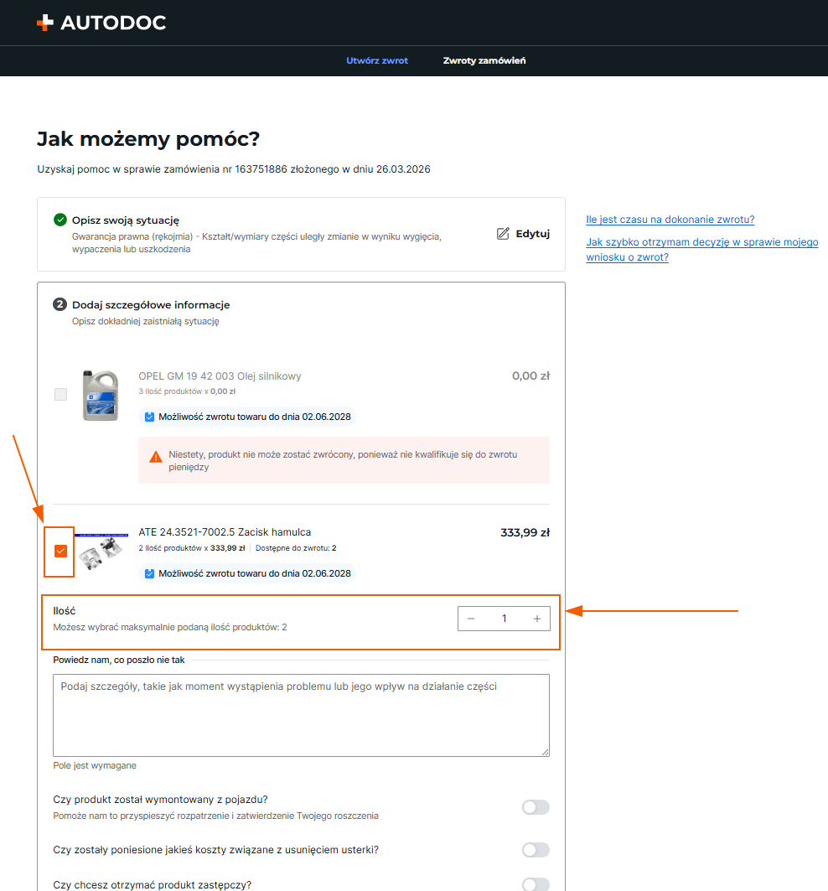Open 'Ile jest czasu na dokonanie zwrotu?' link
Image resolution: width=828 pixels, height=891 pixels.
pyautogui.click(x=670, y=220)
